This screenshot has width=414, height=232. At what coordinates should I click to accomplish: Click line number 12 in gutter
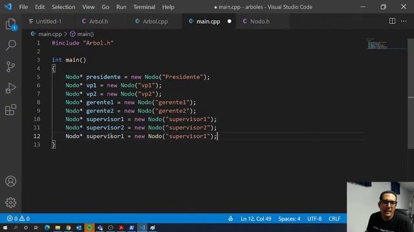tap(37, 136)
